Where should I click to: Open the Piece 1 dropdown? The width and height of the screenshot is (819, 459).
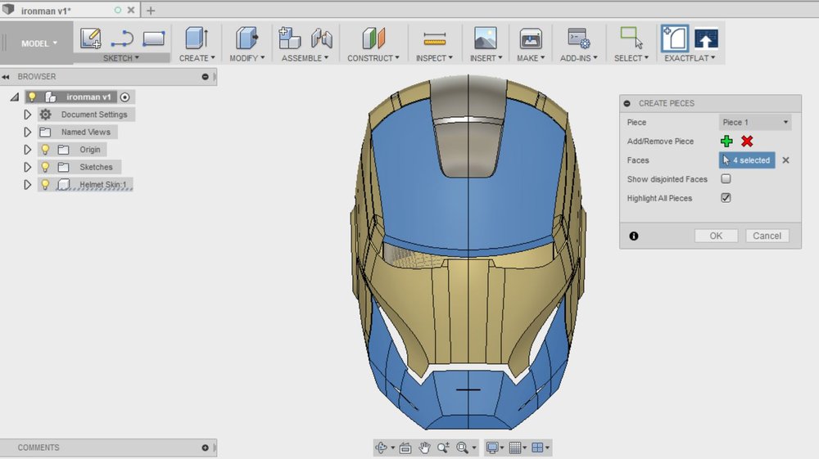pyautogui.click(x=755, y=122)
